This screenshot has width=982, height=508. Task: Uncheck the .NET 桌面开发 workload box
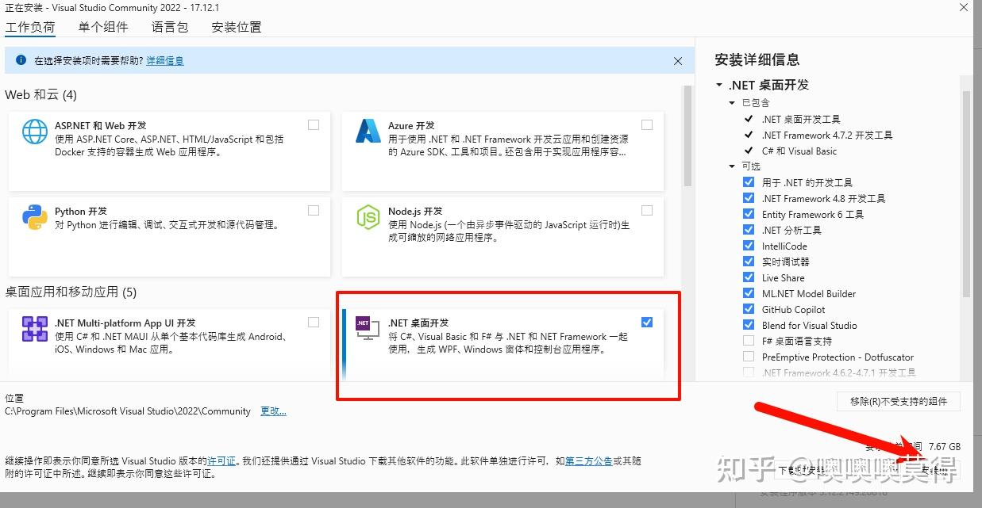pyautogui.click(x=647, y=322)
